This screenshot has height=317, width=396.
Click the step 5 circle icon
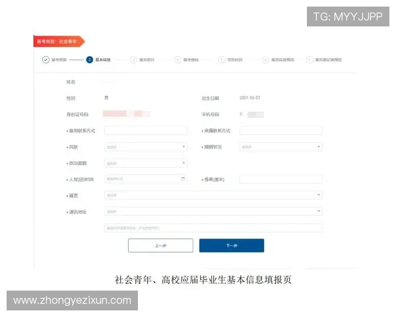click(x=222, y=59)
